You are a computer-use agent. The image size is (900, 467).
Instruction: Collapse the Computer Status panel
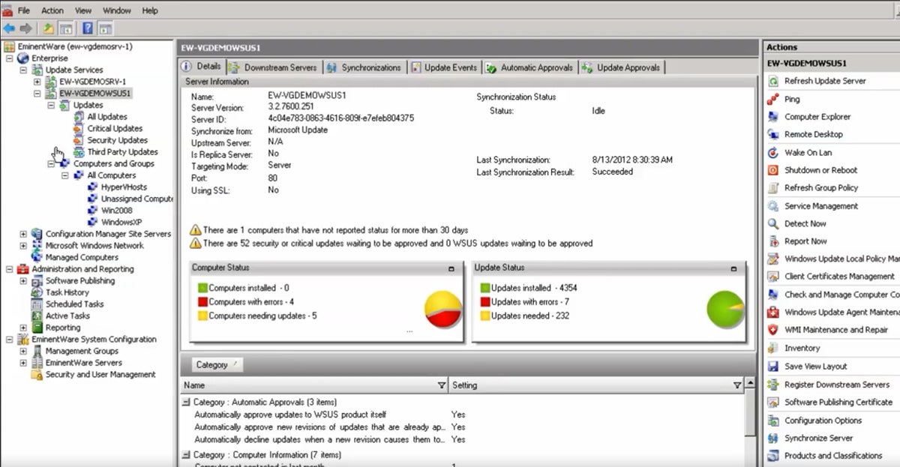451,268
